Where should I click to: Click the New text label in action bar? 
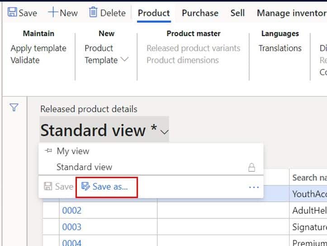[x=69, y=13]
